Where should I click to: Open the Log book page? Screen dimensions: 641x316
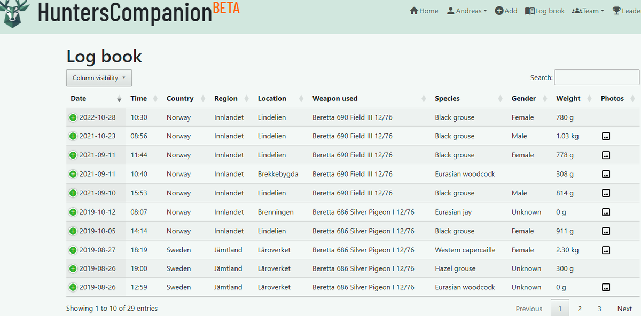(x=545, y=11)
